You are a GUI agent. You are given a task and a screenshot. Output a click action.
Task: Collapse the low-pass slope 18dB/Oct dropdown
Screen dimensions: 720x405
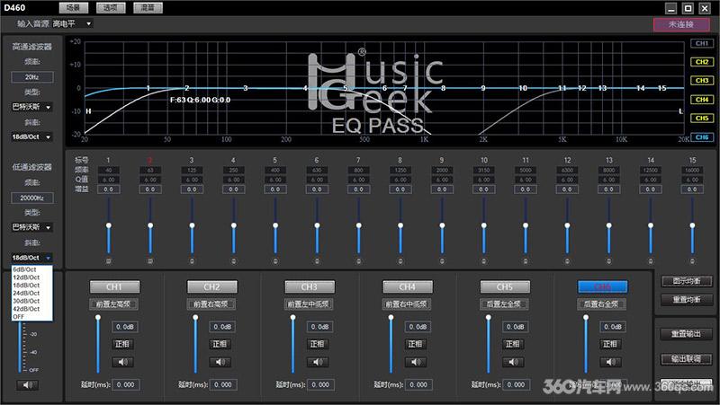pyautogui.click(x=31, y=258)
